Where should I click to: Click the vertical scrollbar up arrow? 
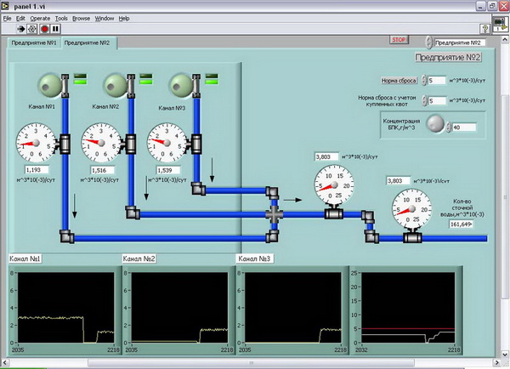tap(505, 40)
